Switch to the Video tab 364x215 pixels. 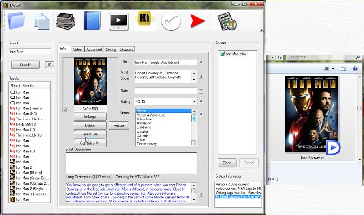[77, 50]
